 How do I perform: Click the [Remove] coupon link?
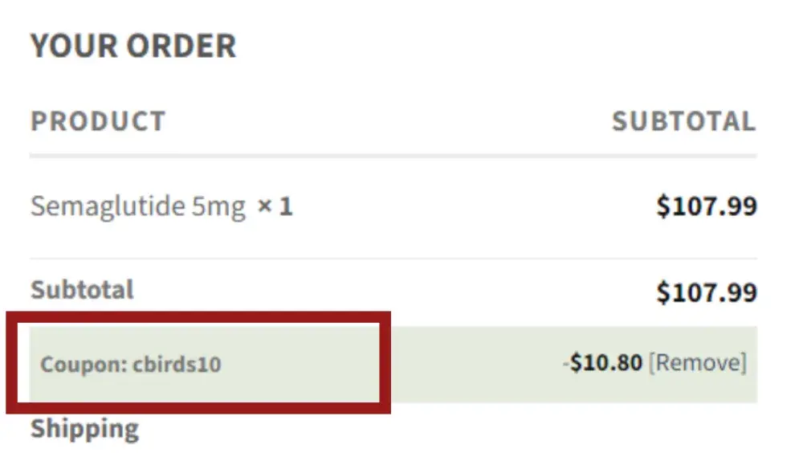point(697,363)
